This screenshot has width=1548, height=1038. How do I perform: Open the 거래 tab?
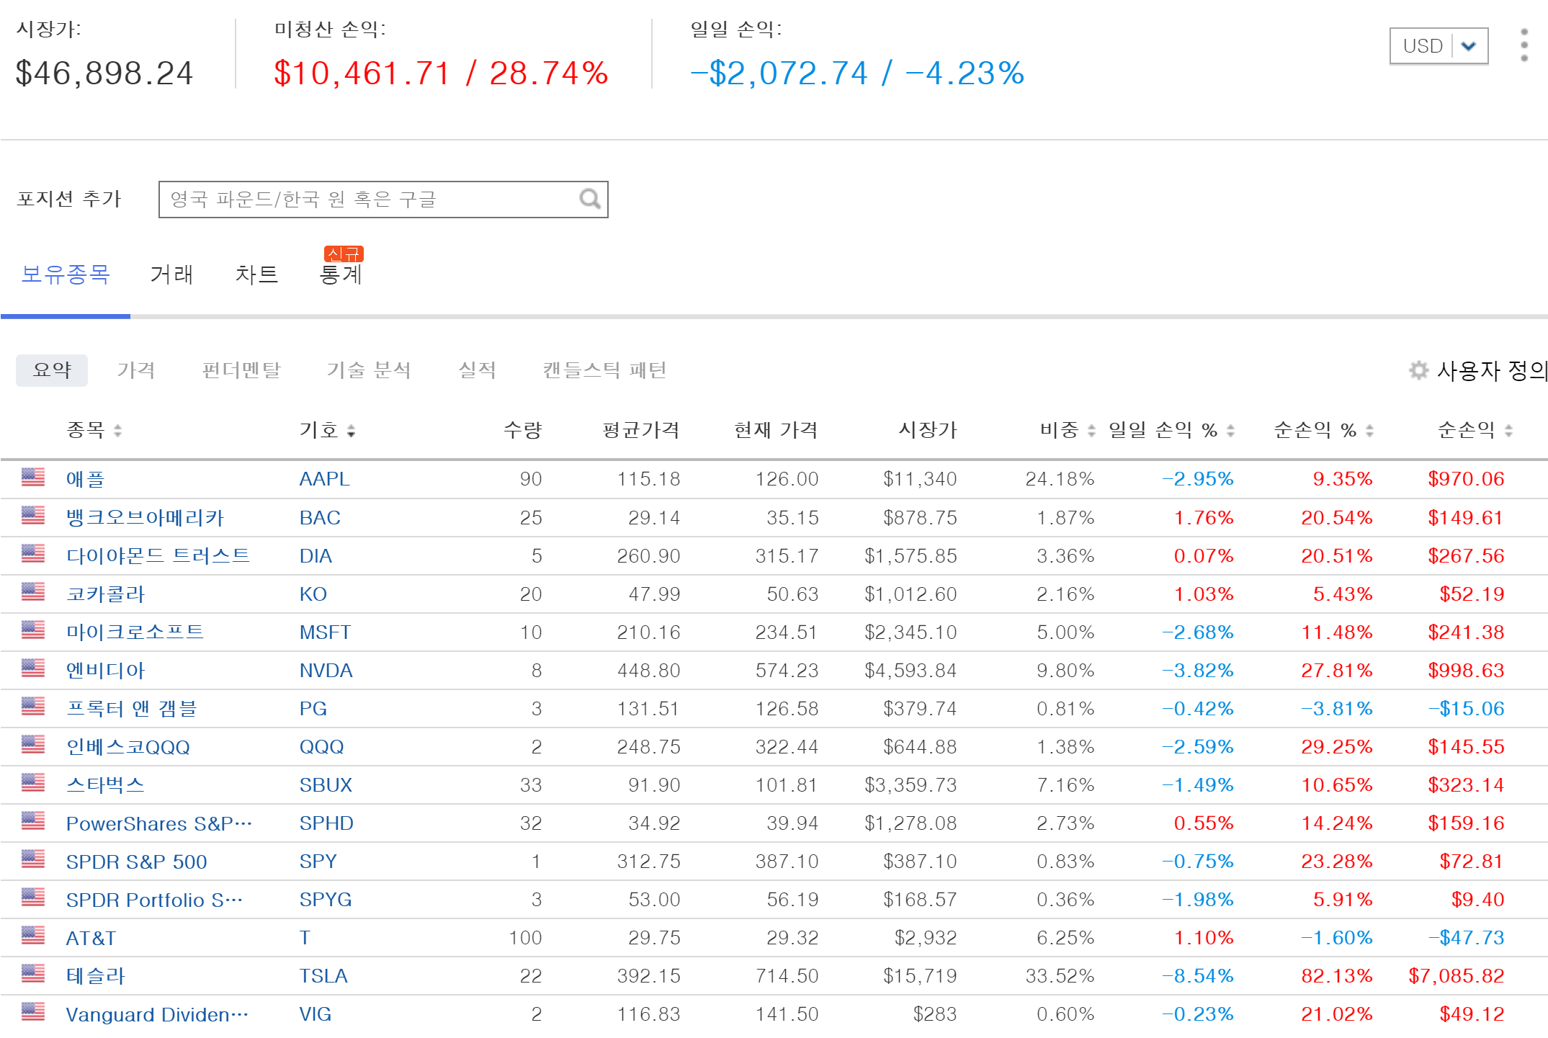click(171, 274)
